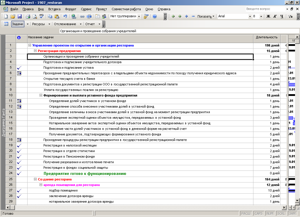Screen dimensions: 300x217
Task: Open the Вид menu
Action: (x=41, y=9)
